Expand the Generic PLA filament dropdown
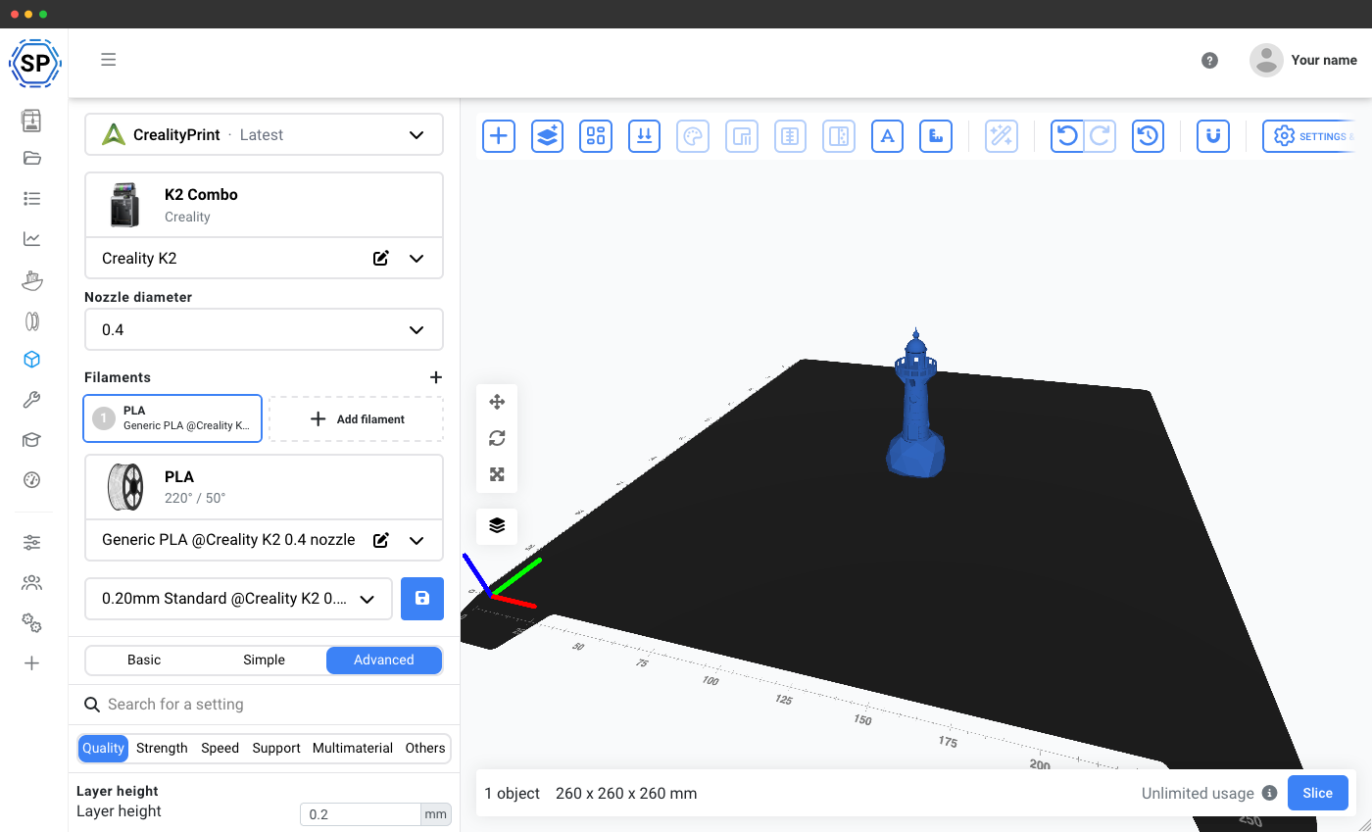Screen dimensions: 1372x832 point(416,540)
